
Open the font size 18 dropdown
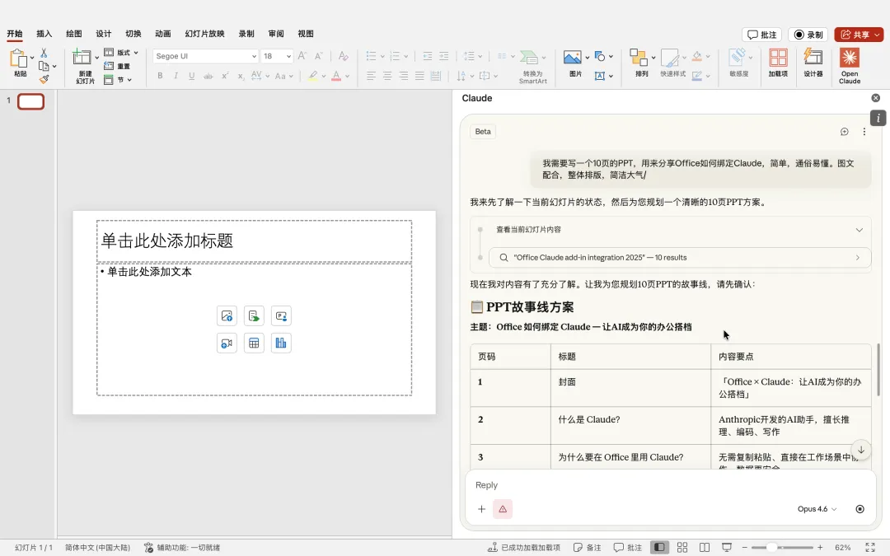[x=288, y=56]
